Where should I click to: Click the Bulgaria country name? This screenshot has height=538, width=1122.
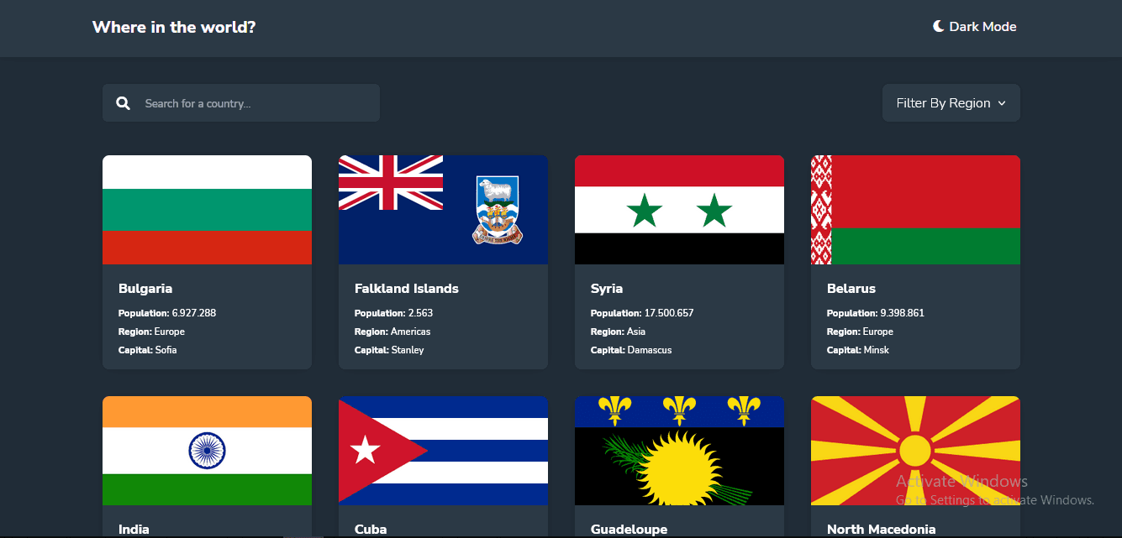[x=145, y=288]
